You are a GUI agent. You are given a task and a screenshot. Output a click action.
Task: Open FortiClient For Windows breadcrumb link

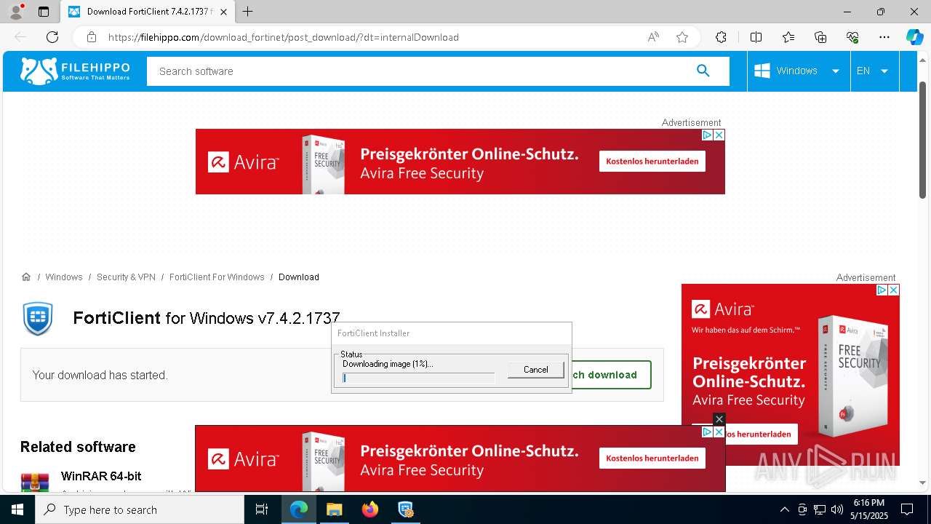click(217, 277)
